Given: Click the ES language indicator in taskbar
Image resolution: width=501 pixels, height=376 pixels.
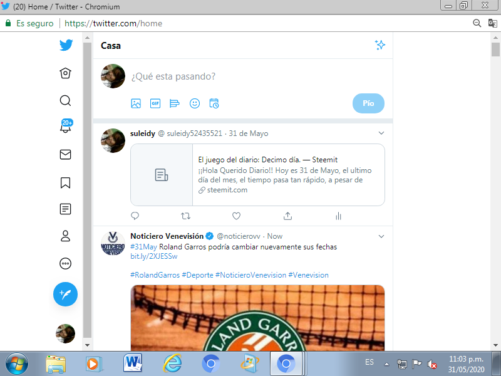Looking at the screenshot, I should [x=369, y=362].
